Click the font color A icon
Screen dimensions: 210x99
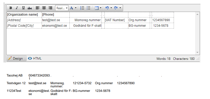click(72, 8)
